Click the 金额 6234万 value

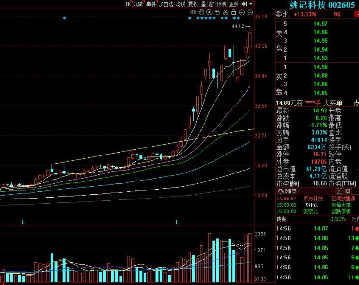click(317, 147)
